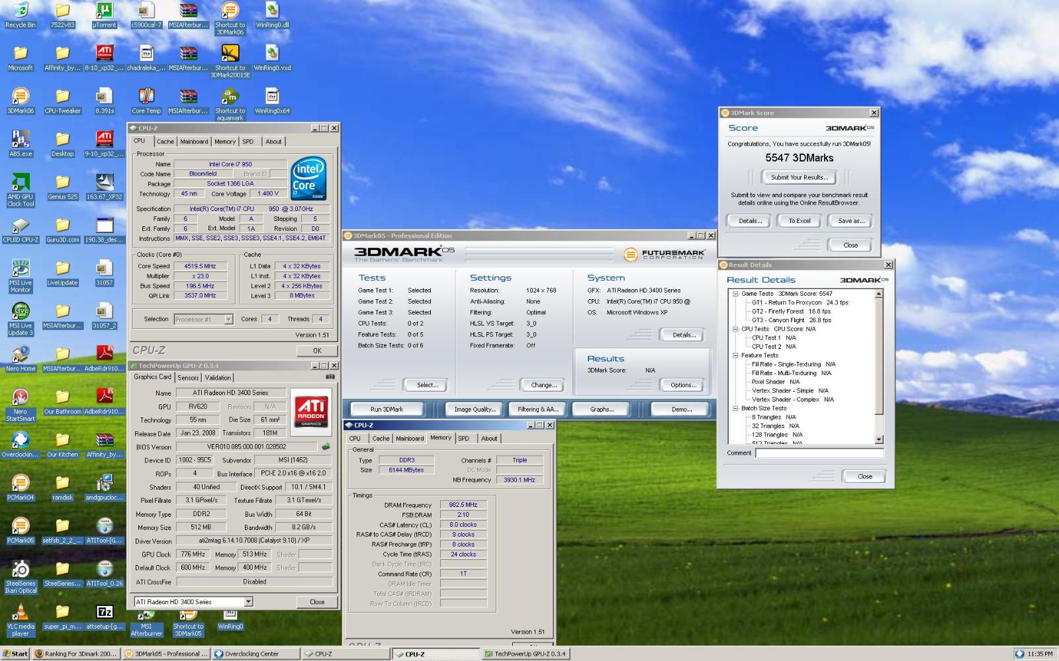The width and height of the screenshot is (1059, 661).
Task: Click Submit Your Results button
Action: [799, 177]
